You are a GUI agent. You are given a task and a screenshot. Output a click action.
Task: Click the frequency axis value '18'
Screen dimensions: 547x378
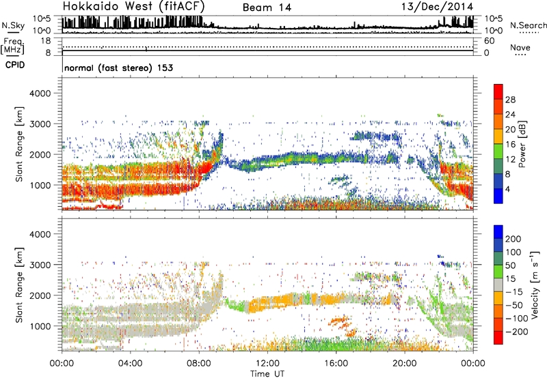click(46, 41)
